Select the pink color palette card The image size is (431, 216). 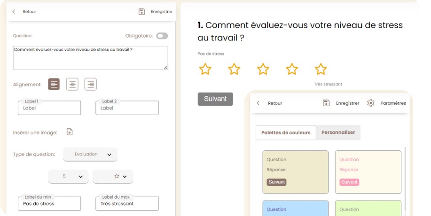[x=368, y=172]
